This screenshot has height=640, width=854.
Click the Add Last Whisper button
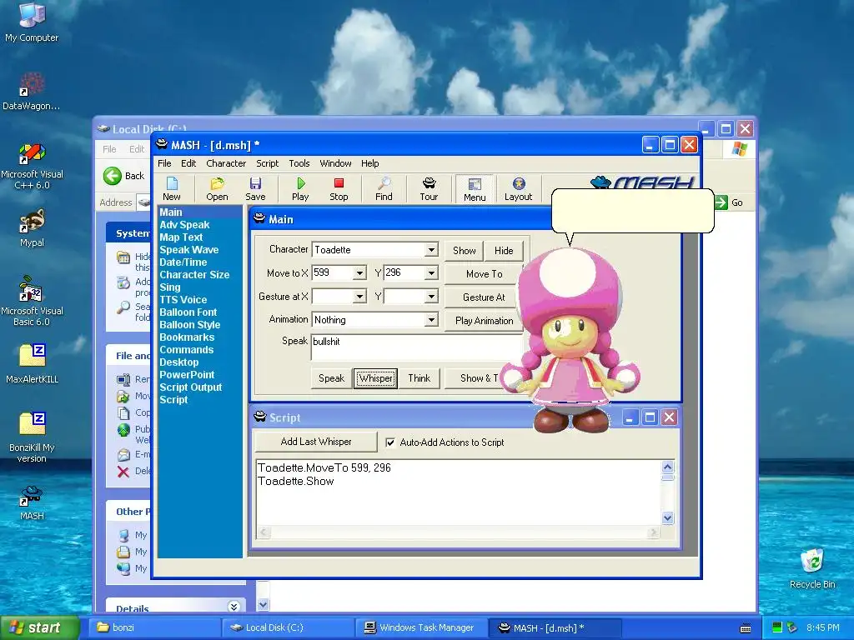coord(316,442)
